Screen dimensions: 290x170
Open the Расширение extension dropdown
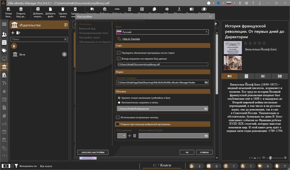[122, 136]
